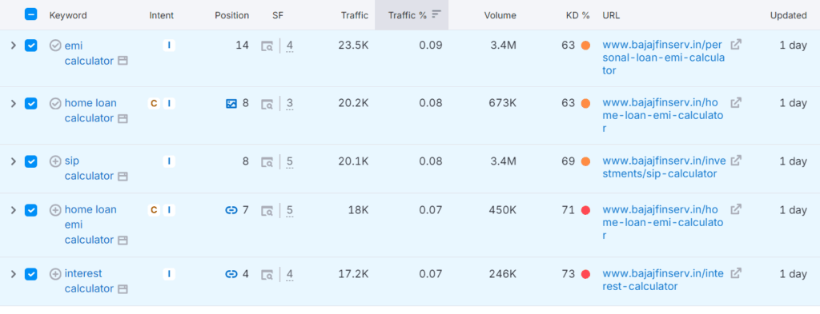Open bajajfinserv investments/sip-calculator URL link

664,167
